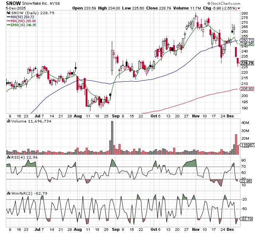The image size is (255, 233).
Task: Click the tall red December volume bar
Action: (236, 144)
